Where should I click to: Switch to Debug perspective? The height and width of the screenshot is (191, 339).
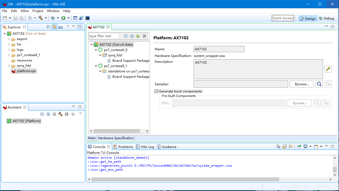pos(326,18)
